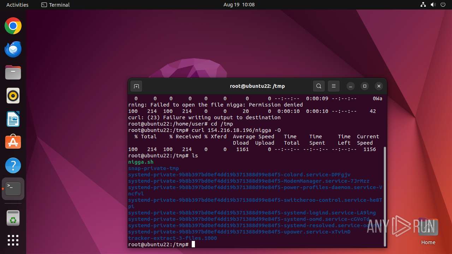Close the terminal window
The image size is (452, 254).
click(379, 86)
